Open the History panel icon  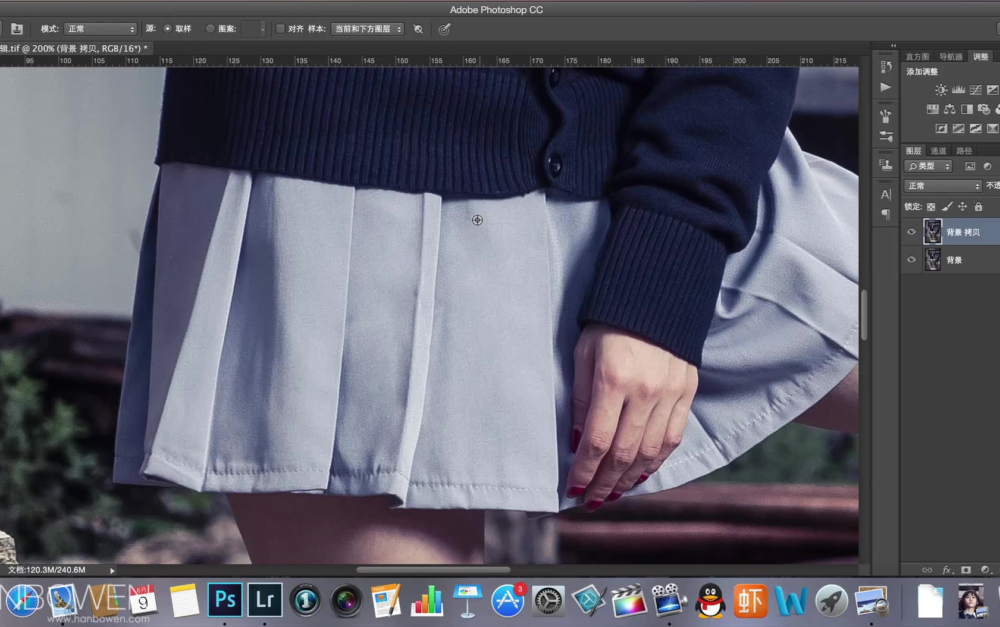point(886,67)
